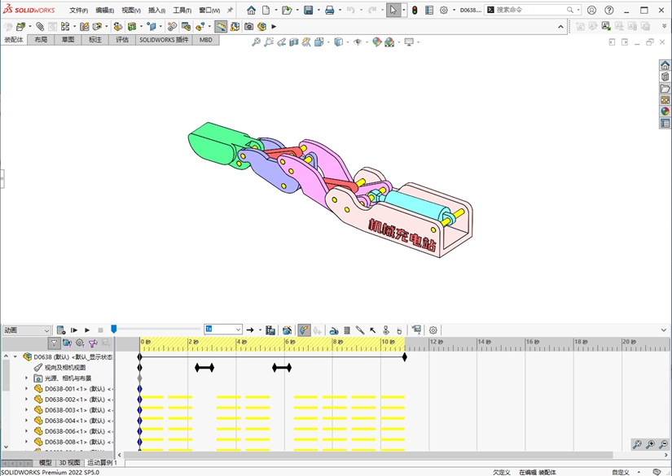The image size is (672, 476).
Task: Switch to the 3D 视图 bottom tab
Action: click(x=69, y=463)
